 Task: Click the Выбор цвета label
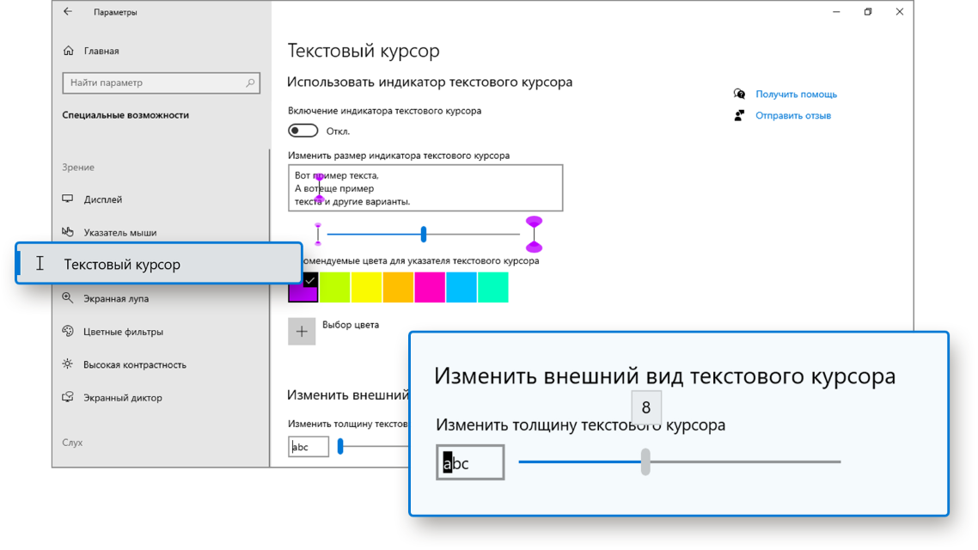[351, 325]
